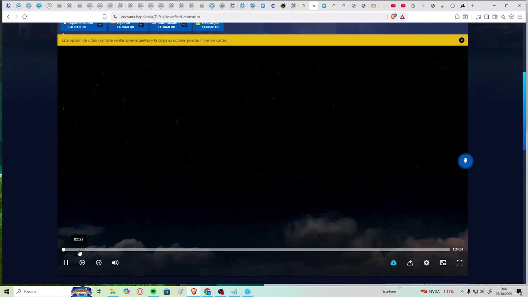Screen dimensions: 528x297
Task: Open video player settings gear
Action: 427,263
